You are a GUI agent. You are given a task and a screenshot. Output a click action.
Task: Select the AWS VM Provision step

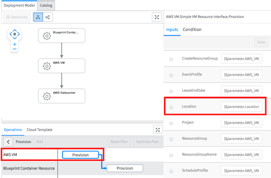tap(80, 155)
